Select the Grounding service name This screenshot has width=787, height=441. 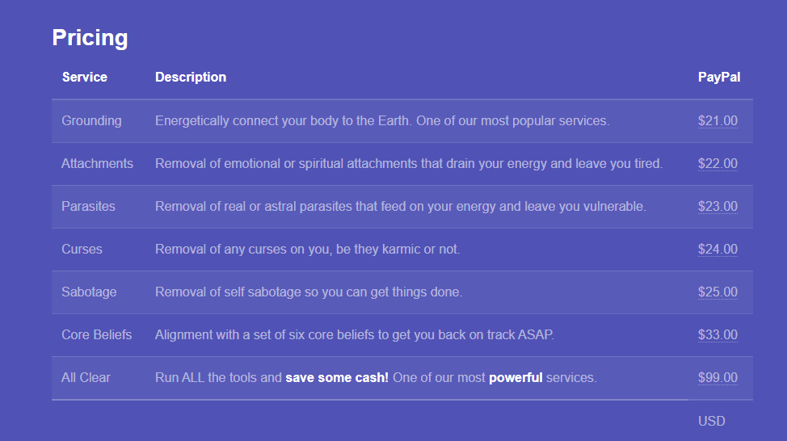[x=91, y=121]
